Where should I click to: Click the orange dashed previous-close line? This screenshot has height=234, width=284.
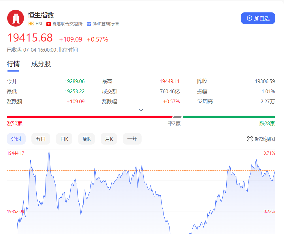click(x=141, y=171)
